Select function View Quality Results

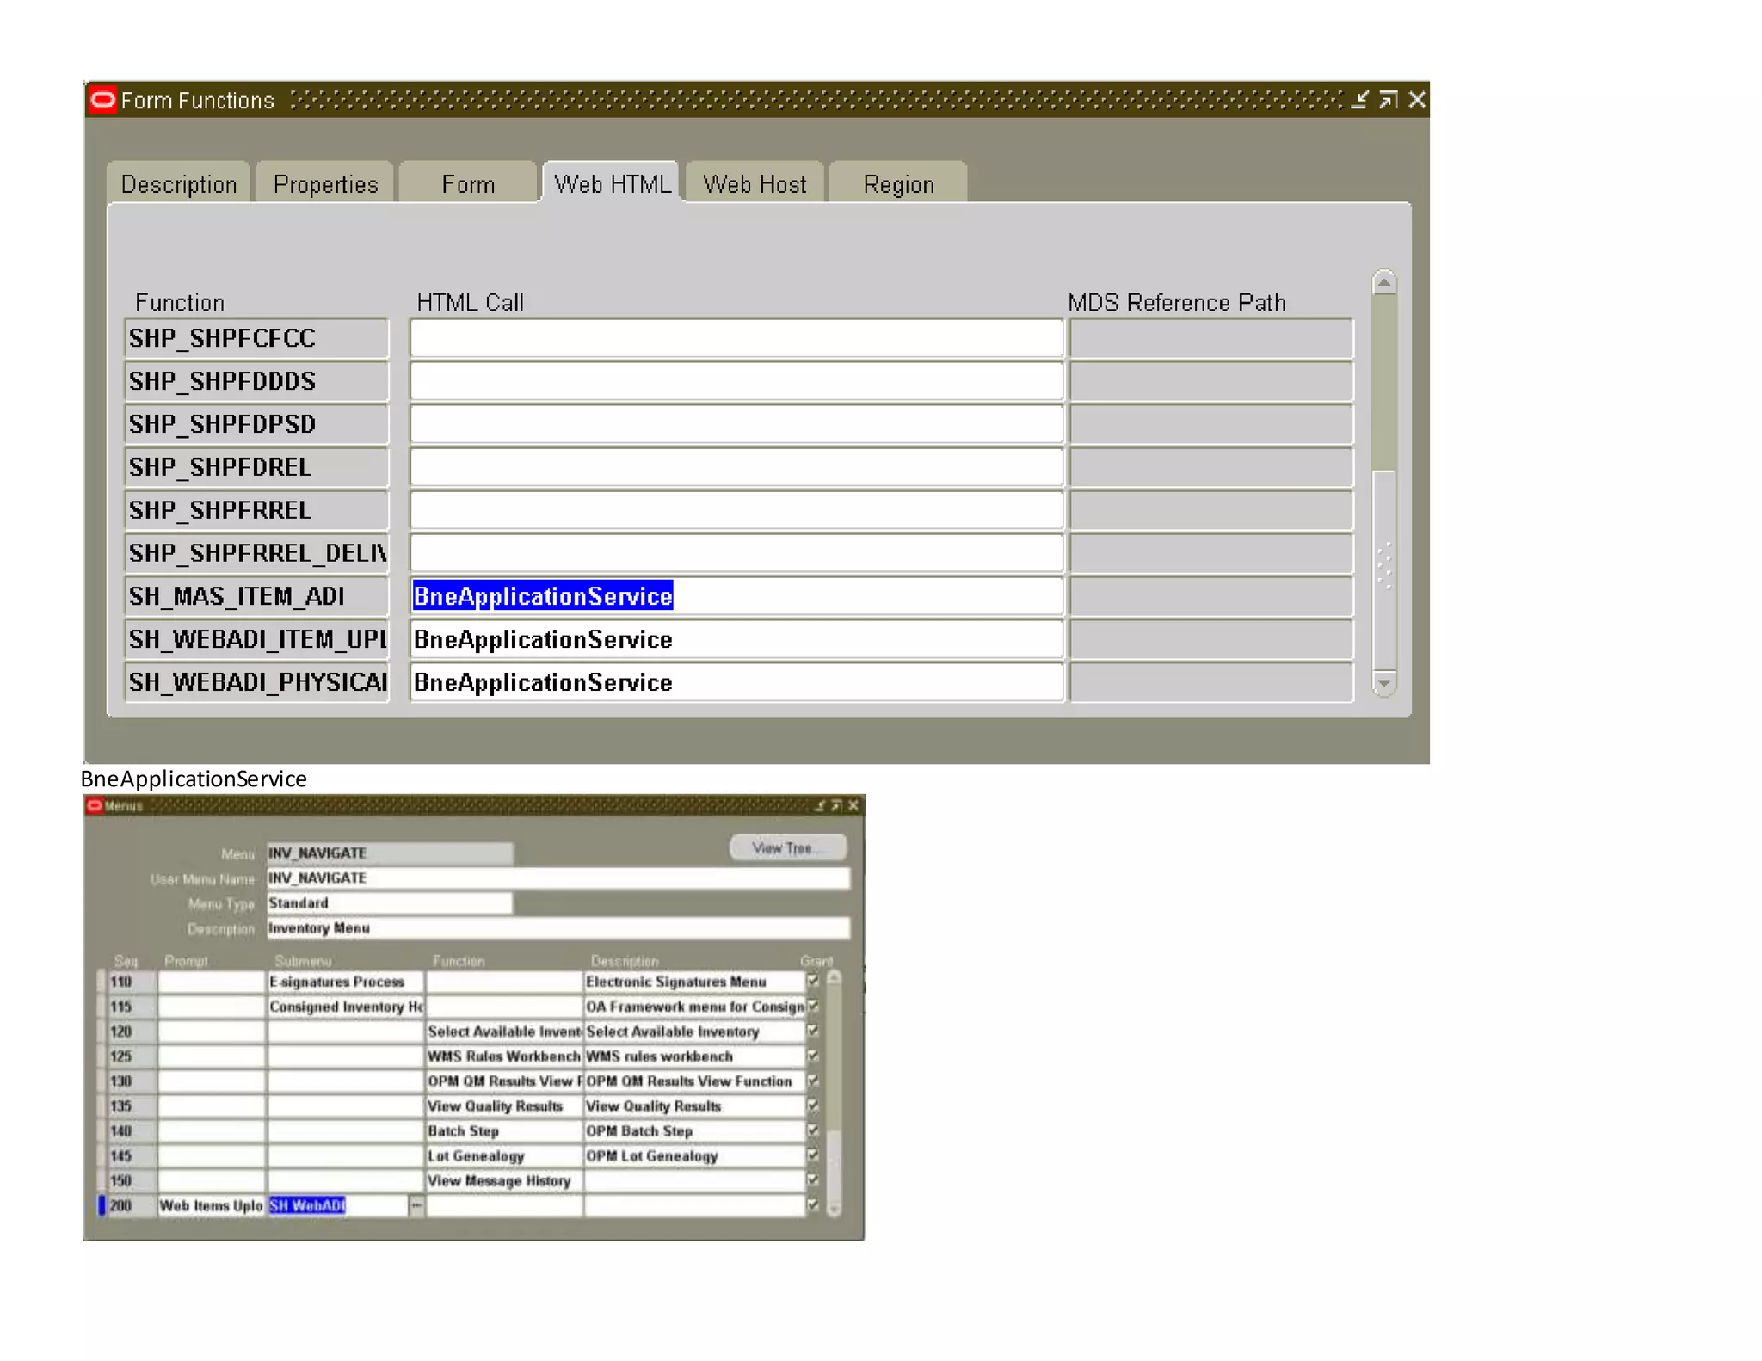[504, 1106]
